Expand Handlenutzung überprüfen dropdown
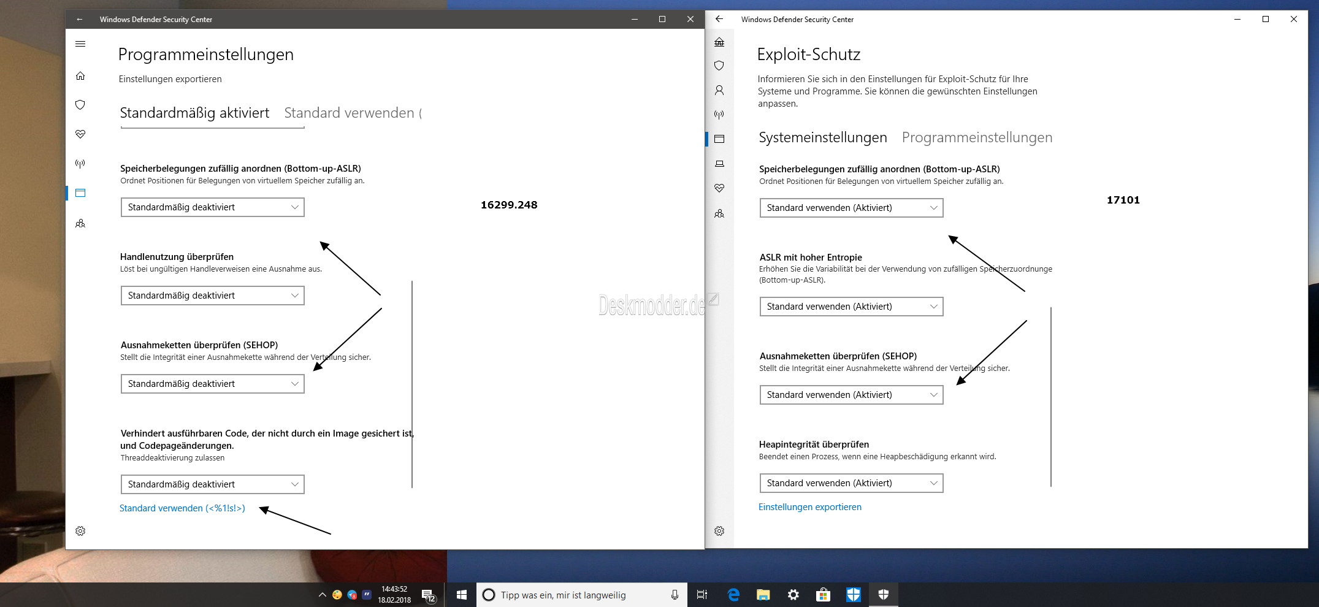Image resolution: width=1319 pixels, height=607 pixels. 213,296
